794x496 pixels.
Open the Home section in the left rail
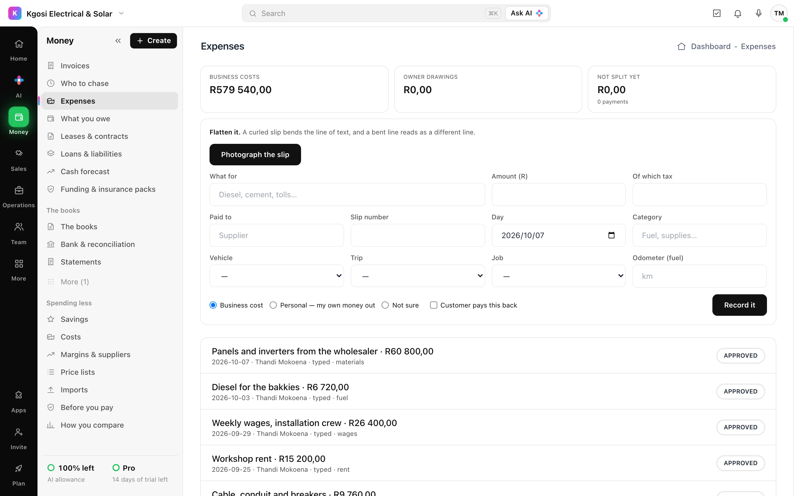click(19, 50)
